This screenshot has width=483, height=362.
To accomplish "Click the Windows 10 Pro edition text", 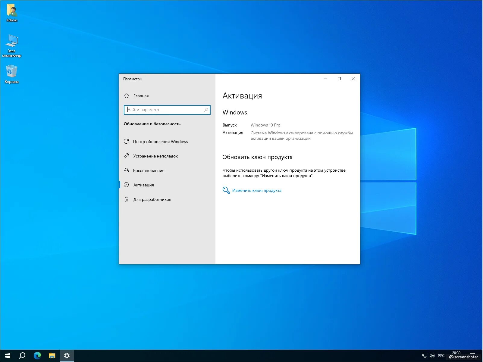I will click(x=265, y=125).
